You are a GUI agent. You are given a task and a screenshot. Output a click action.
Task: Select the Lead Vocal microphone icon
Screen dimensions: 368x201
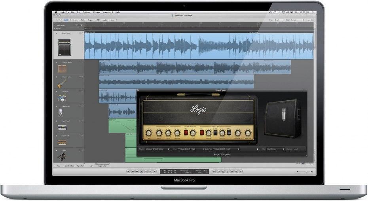tap(62, 113)
